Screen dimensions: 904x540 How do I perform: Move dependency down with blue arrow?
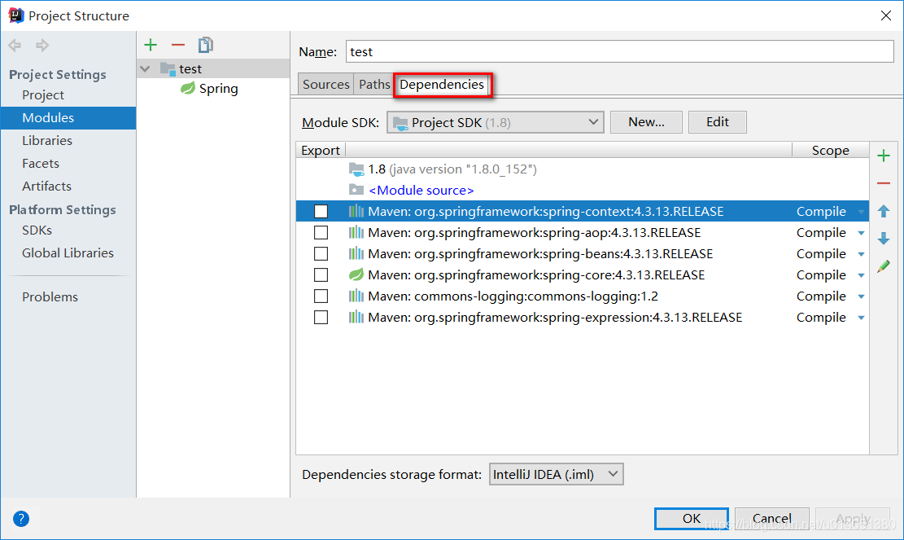(x=883, y=239)
